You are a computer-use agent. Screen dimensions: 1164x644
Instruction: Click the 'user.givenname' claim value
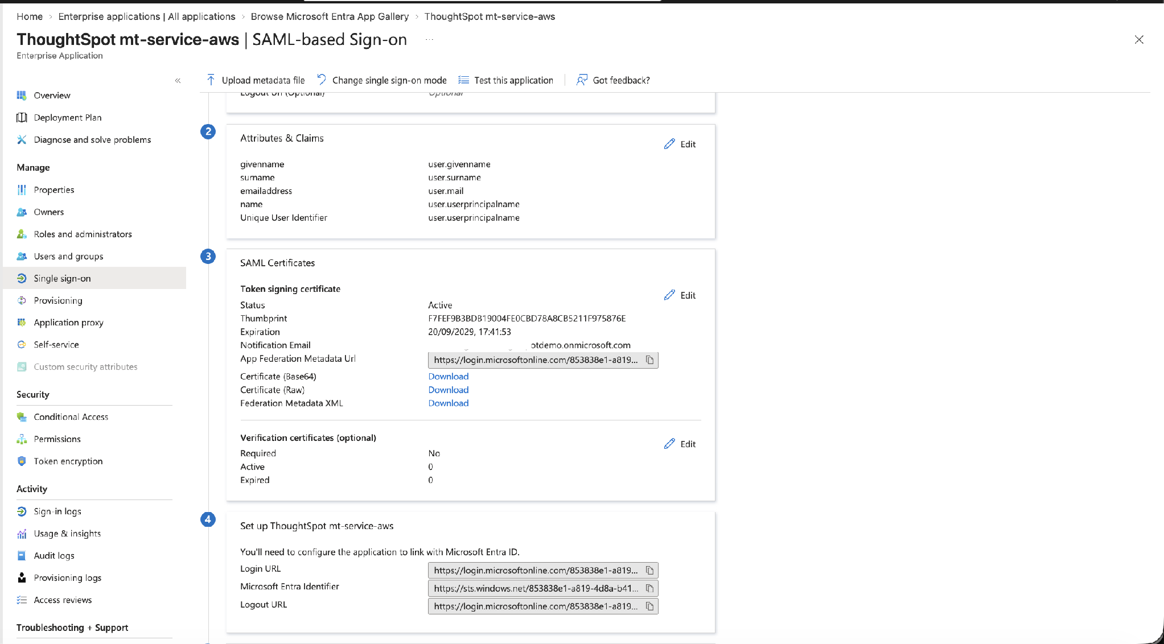pos(459,164)
